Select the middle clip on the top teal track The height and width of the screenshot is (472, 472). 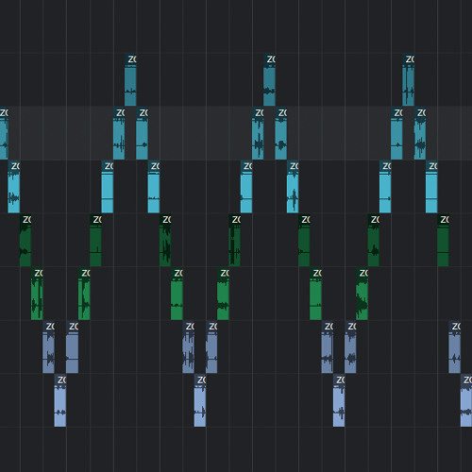[269, 80]
